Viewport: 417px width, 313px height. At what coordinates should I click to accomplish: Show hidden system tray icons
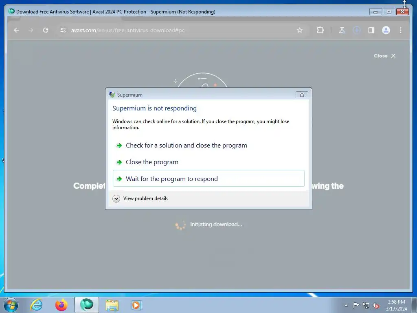tap(346, 305)
